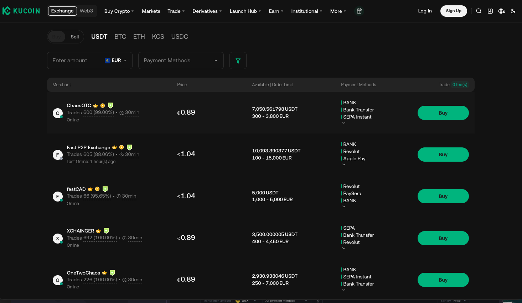Viewport: 522px width, 303px height.
Task: Open Trade dropdown menu
Action: click(x=176, y=11)
